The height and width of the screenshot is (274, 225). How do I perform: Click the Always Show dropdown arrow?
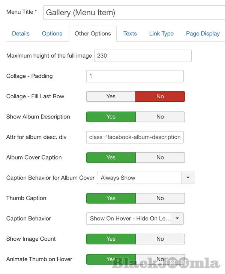pyautogui.click(x=188, y=178)
